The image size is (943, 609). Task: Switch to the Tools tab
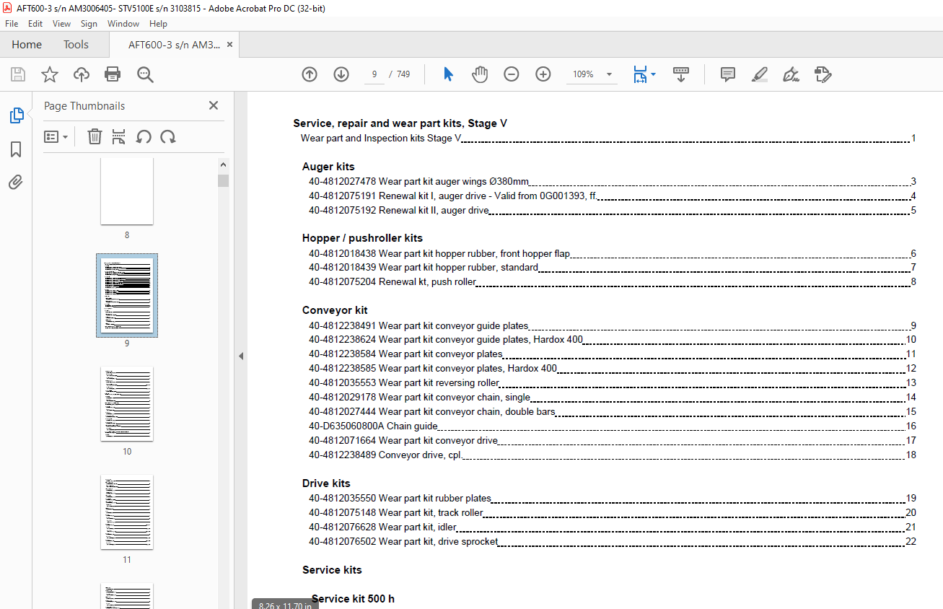(76, 45)
